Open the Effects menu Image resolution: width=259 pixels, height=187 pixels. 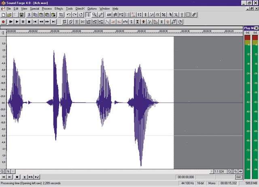tap(59, 8)
